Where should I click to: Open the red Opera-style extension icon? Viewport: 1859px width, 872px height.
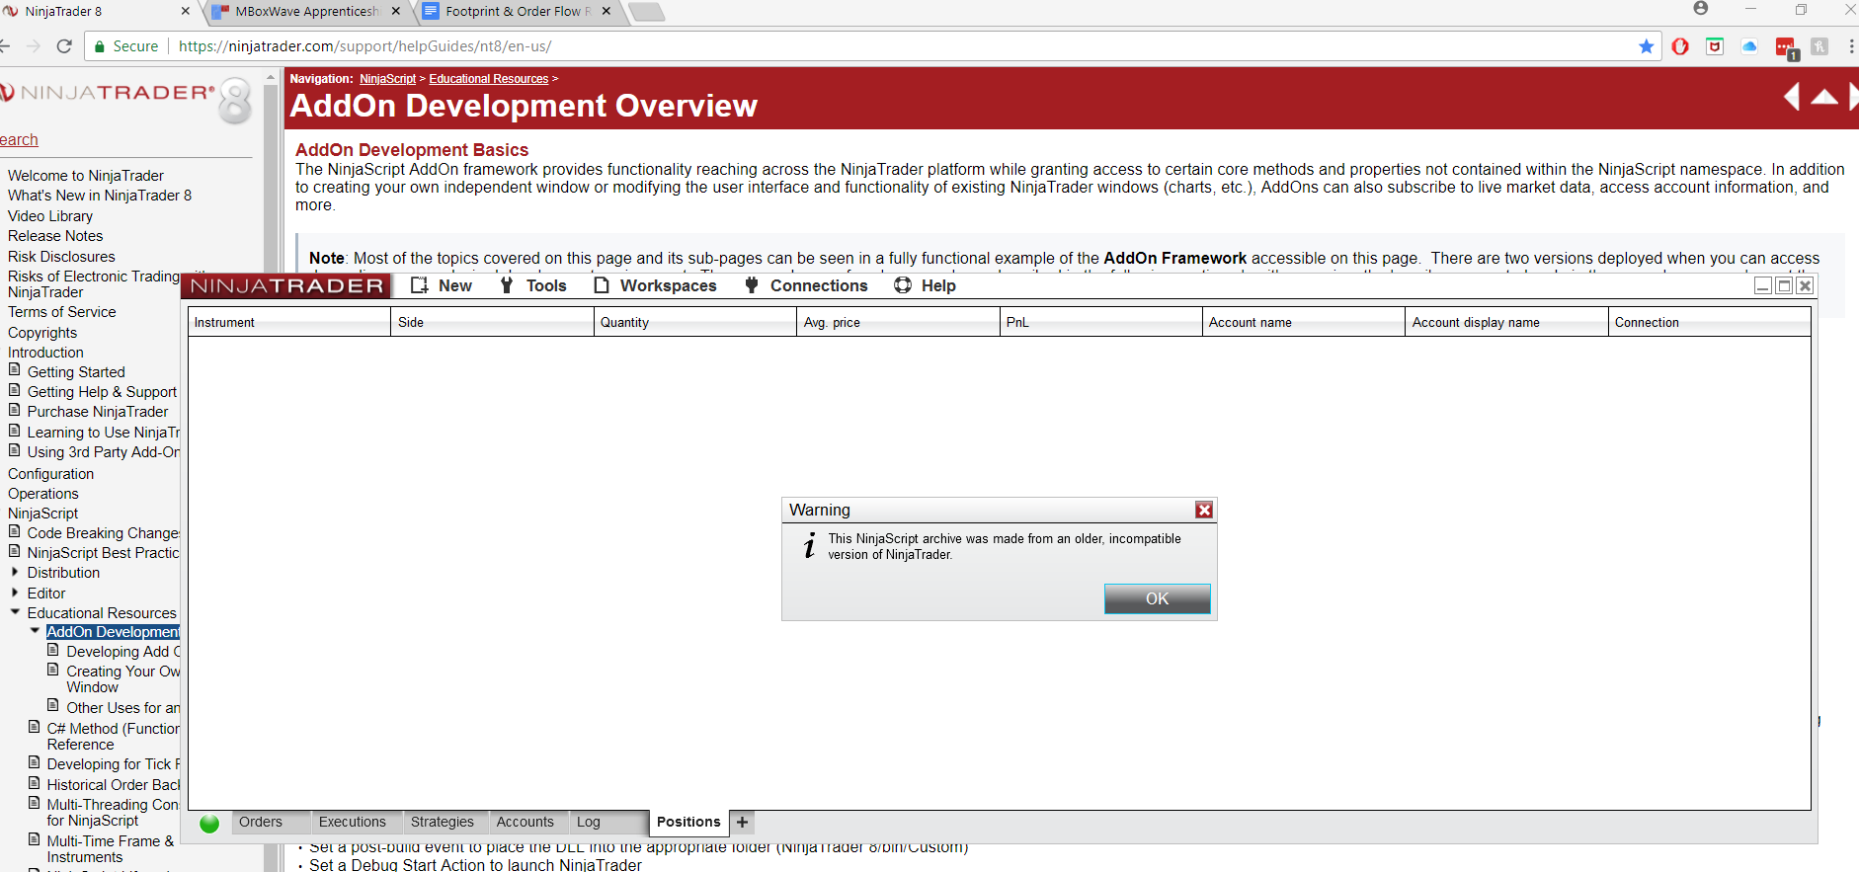pos(1680,46)
